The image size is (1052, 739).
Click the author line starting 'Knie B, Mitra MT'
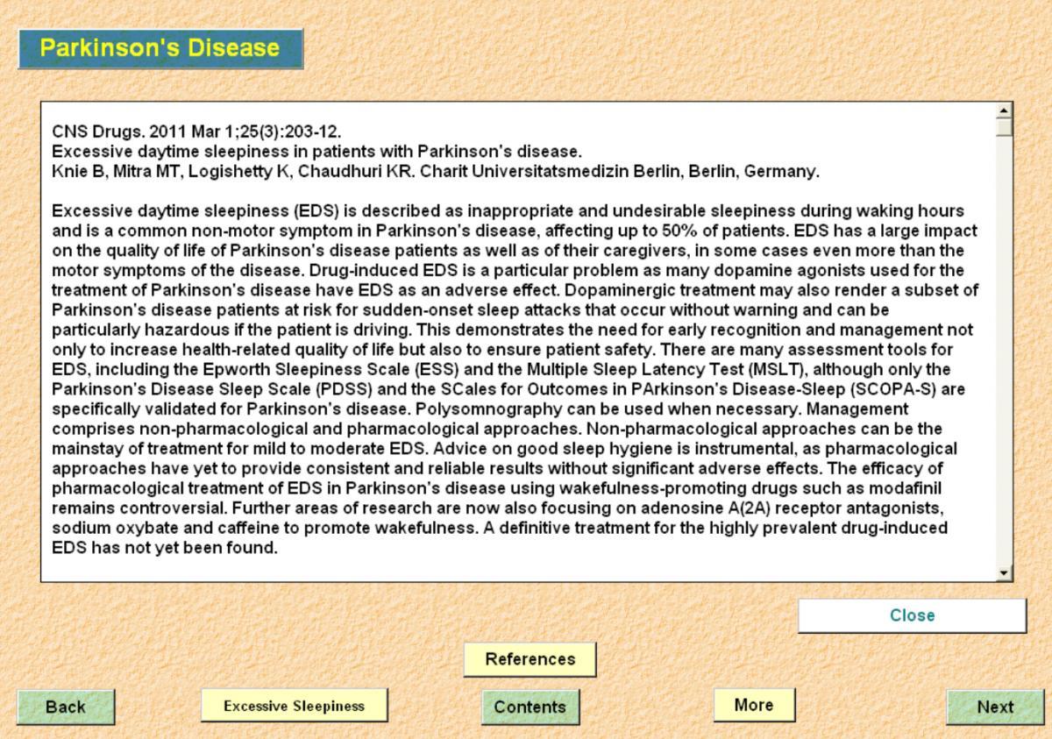pyautogui.click(x=436, y=171)
